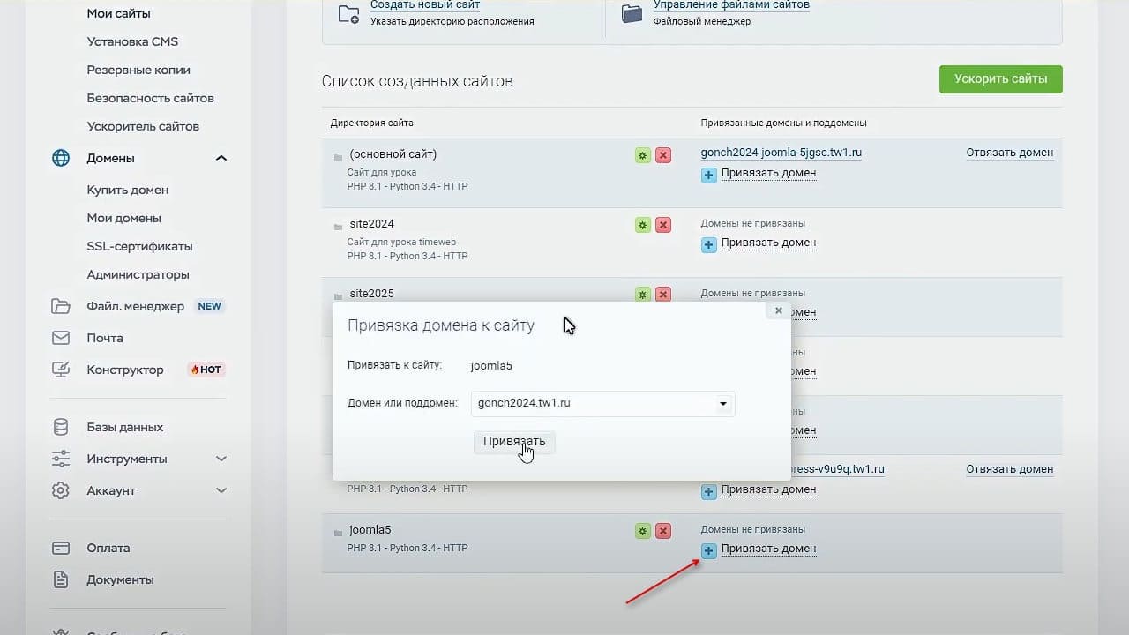Viewport: 1129px width, 635px height.
Task: Click the Файл. менеджер folder icon
Action: tap(61, 306)
